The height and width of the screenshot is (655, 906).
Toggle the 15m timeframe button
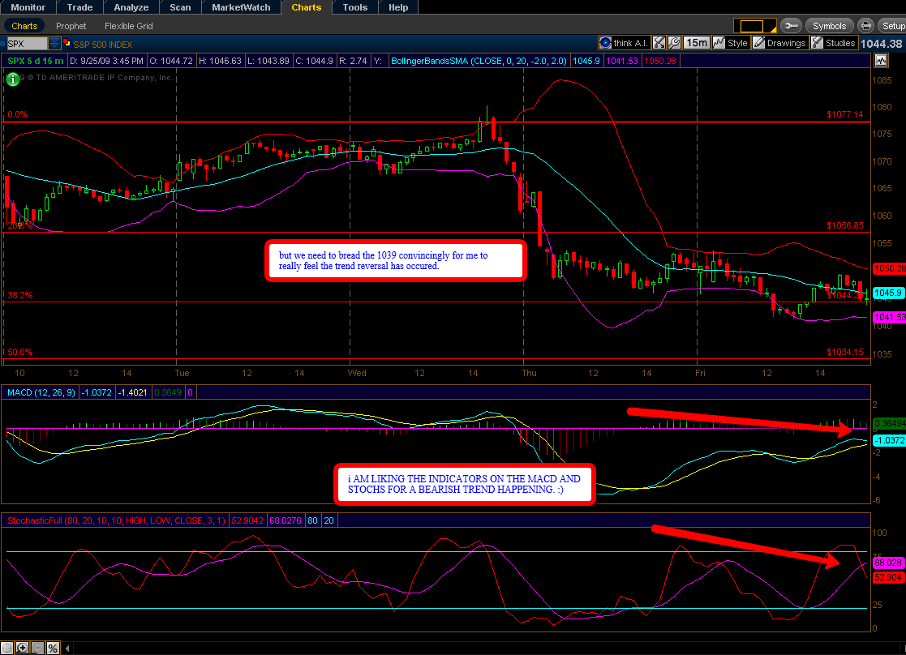tap(695, 43)
